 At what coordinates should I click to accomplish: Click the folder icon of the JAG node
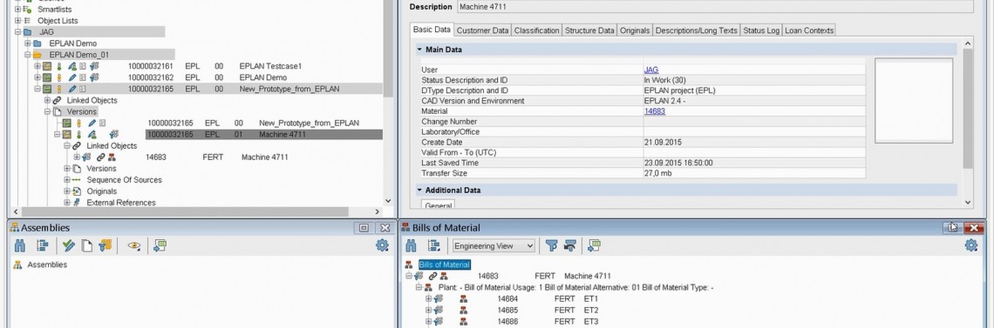point(27,32)
